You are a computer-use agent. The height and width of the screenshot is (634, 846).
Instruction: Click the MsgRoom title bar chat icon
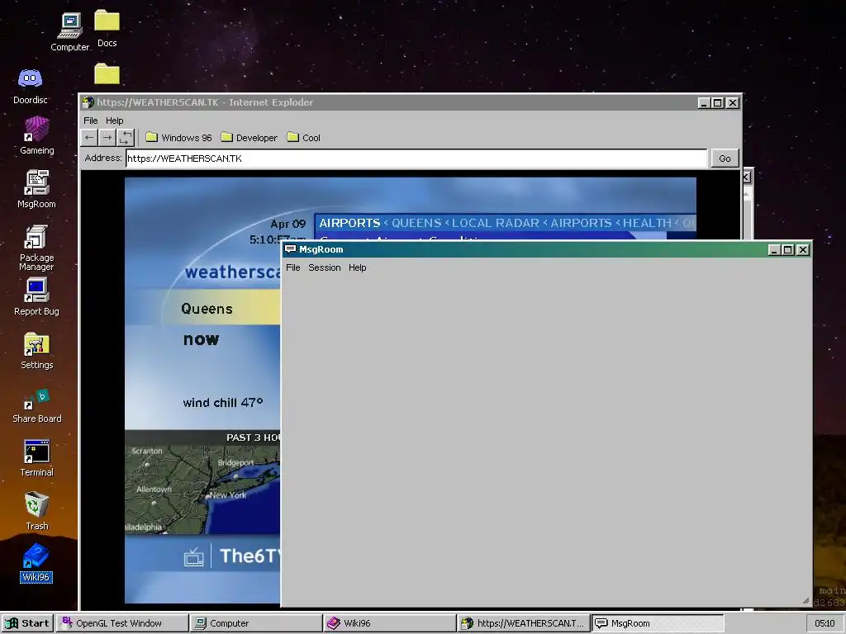(290, 249)
